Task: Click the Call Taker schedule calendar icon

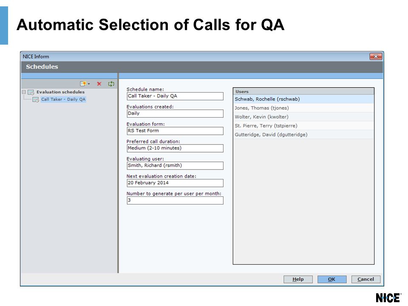Action: point(36,99)
